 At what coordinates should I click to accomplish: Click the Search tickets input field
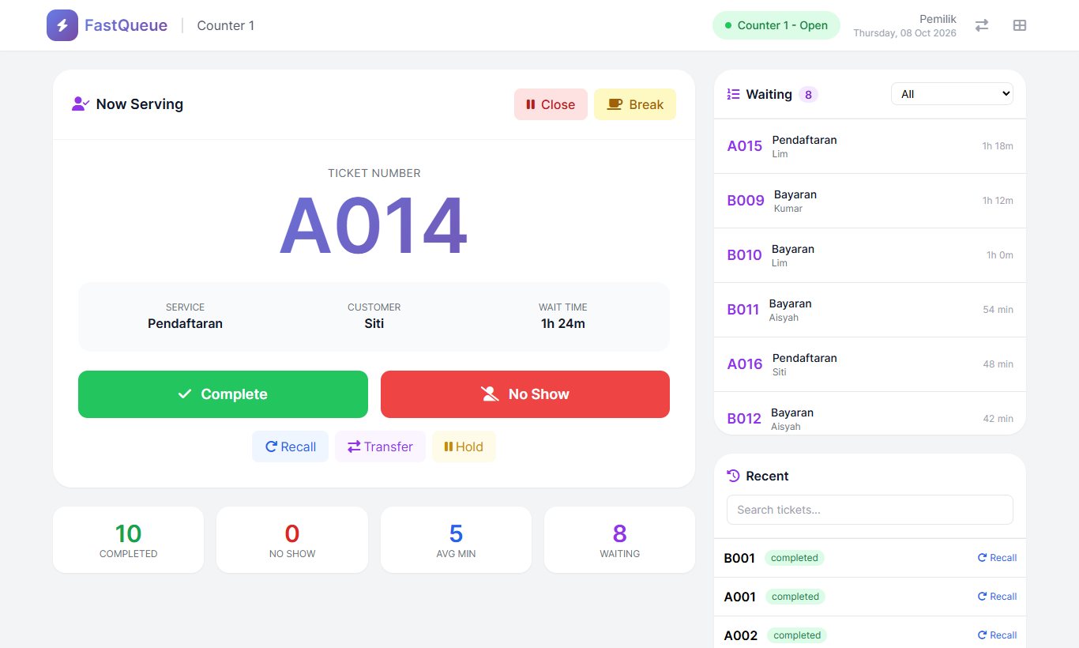point(870,510)
